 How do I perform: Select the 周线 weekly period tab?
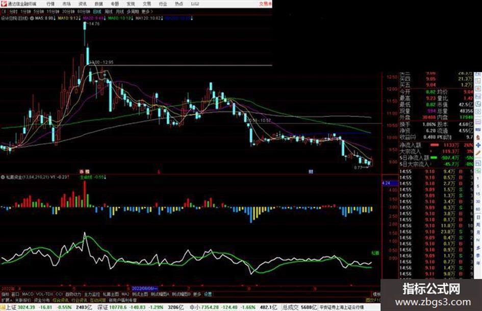click(x=109, y=11)
